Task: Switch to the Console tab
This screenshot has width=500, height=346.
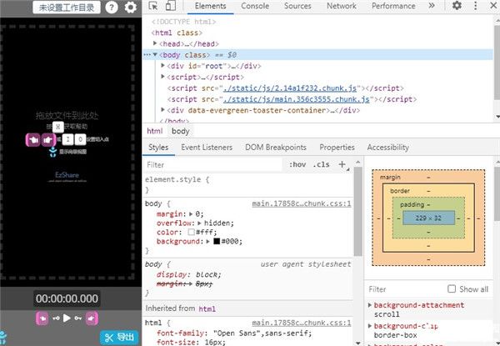Action: tap(255, 6)
